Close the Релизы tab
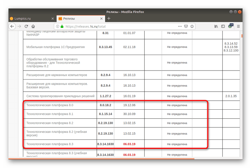Image resolution: width=251 pixels, height=168 pixels. (x=101, y=18)
